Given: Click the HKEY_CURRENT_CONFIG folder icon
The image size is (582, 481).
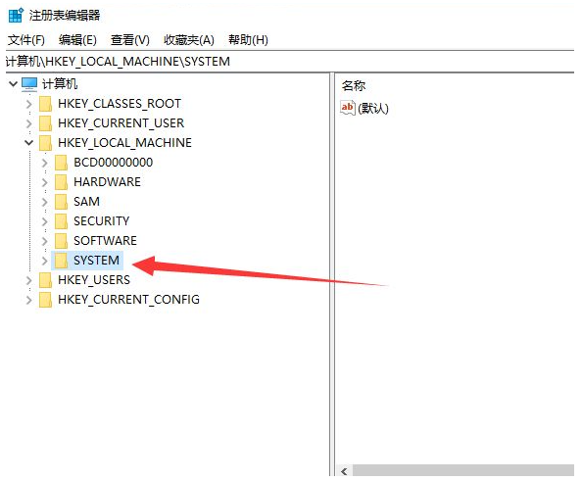Looking at the screenshot, I should (45, 300).
